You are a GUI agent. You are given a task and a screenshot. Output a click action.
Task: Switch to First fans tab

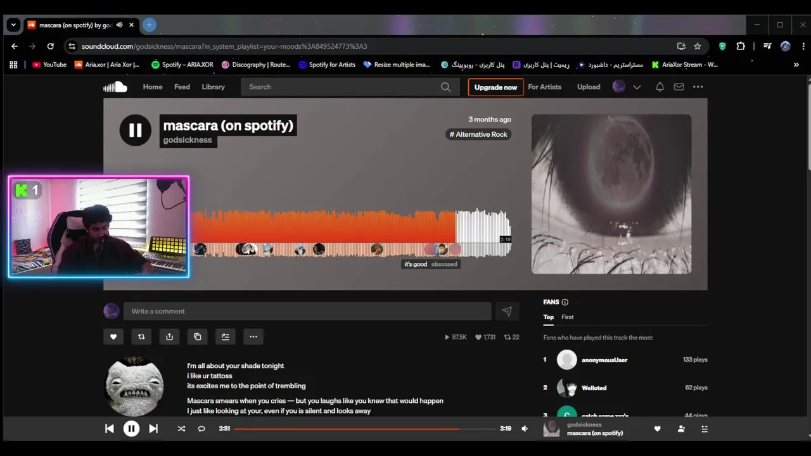click(x=567, y=317)
